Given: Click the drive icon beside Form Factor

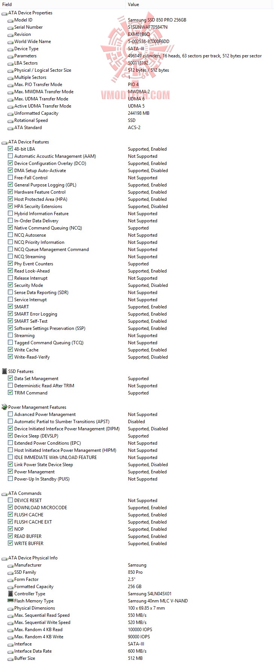Looking at the screenshot, I should (11, 580).
